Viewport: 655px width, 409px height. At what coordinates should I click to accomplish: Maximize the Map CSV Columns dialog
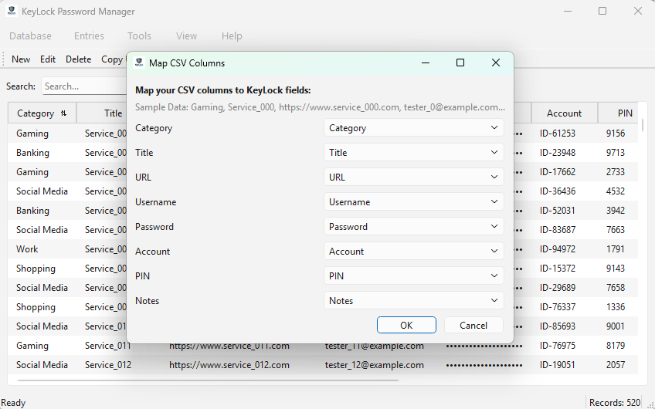(460, 63)
